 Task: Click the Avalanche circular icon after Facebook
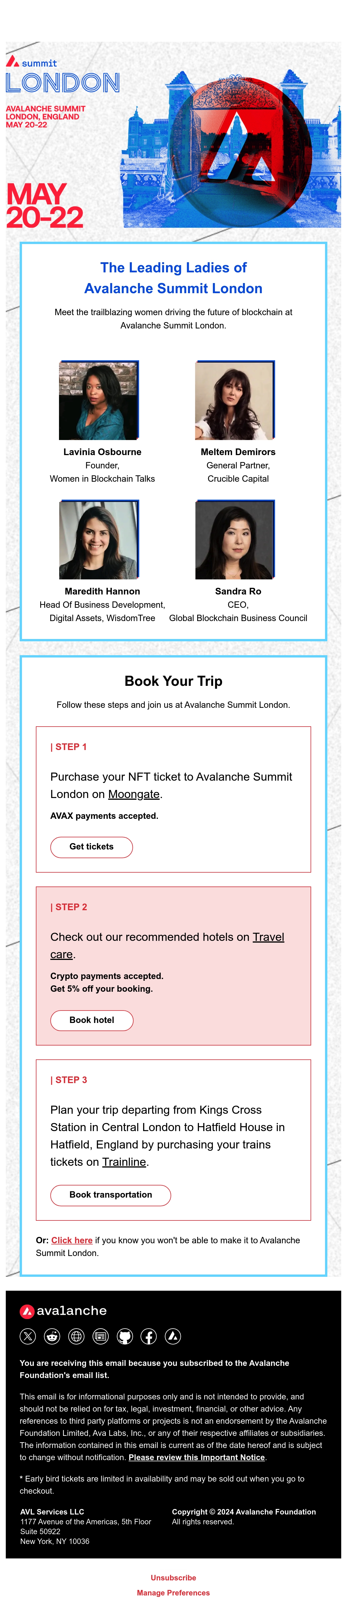173,1337
